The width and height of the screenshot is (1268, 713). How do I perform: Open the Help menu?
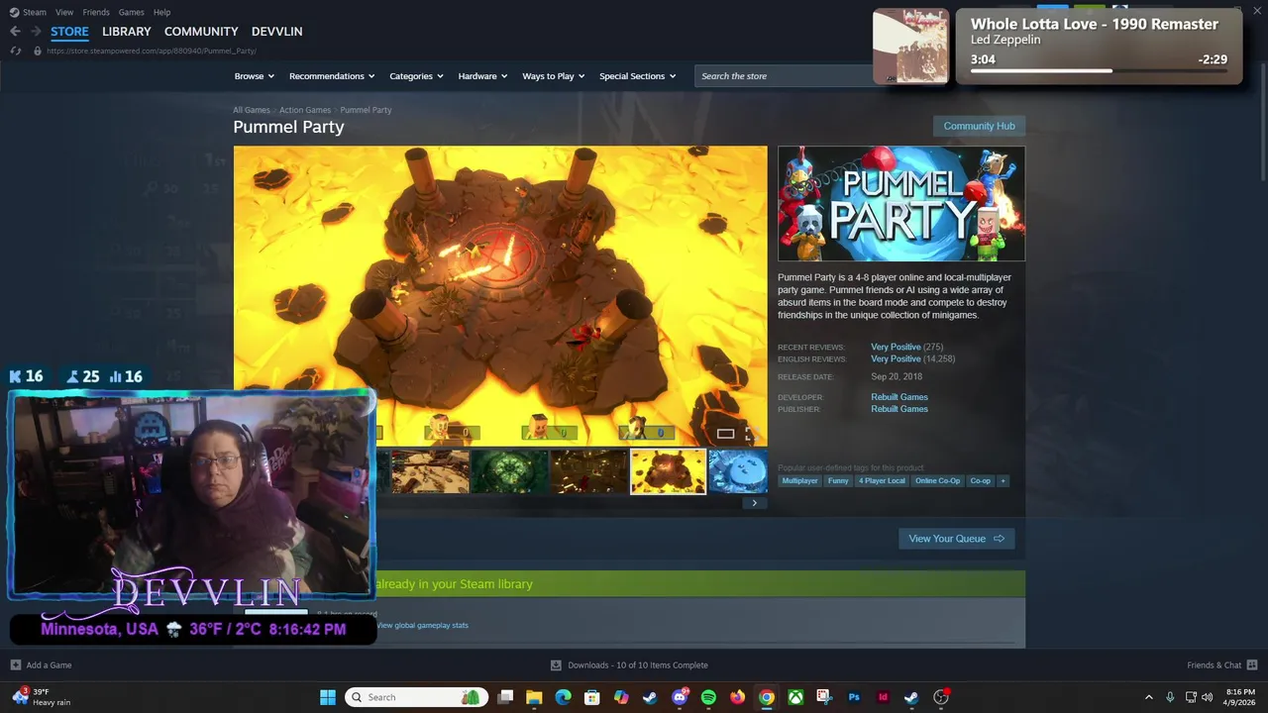point(162,12)
